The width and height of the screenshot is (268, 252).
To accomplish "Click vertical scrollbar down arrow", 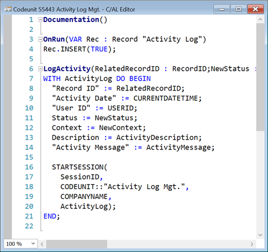I will [260, 235].
